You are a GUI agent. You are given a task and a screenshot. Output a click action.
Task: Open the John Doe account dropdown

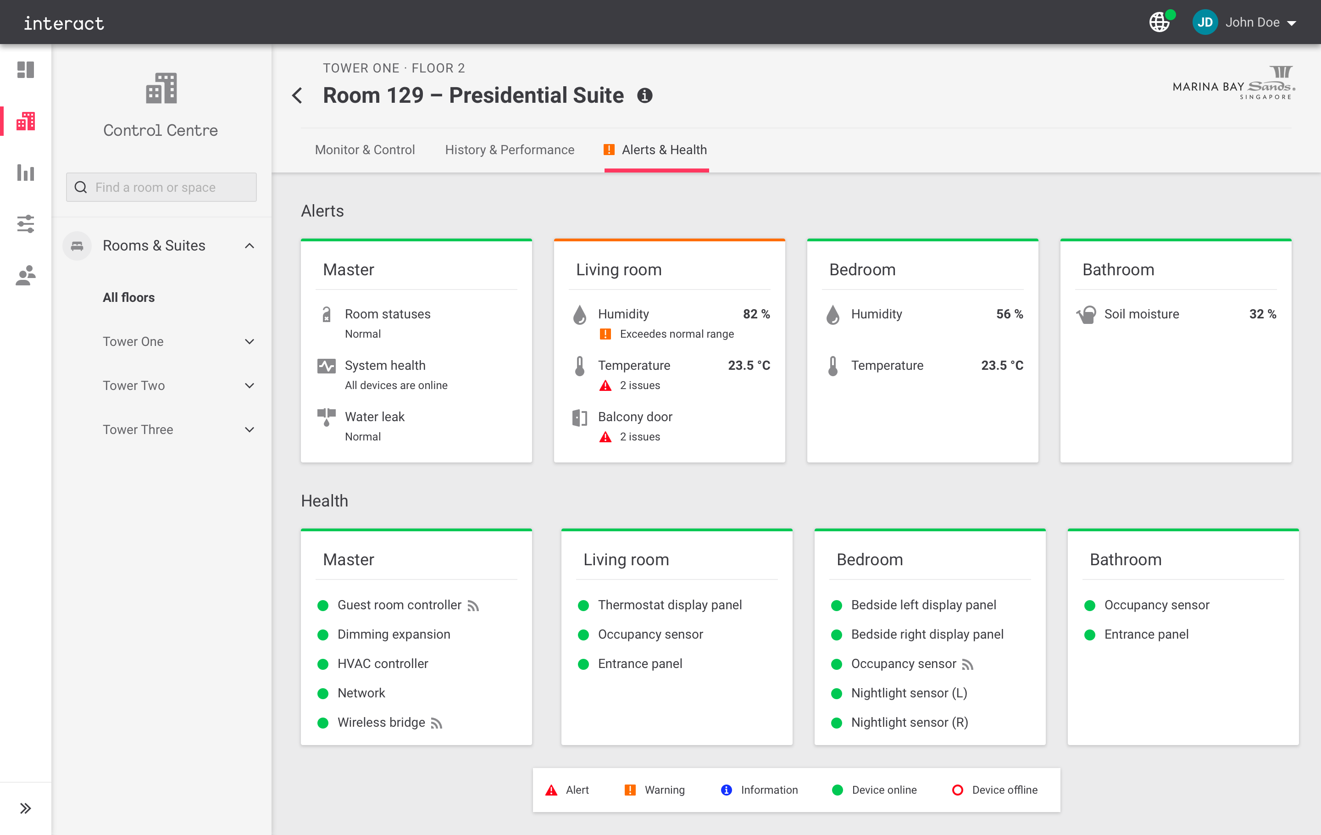point(1291,23)
